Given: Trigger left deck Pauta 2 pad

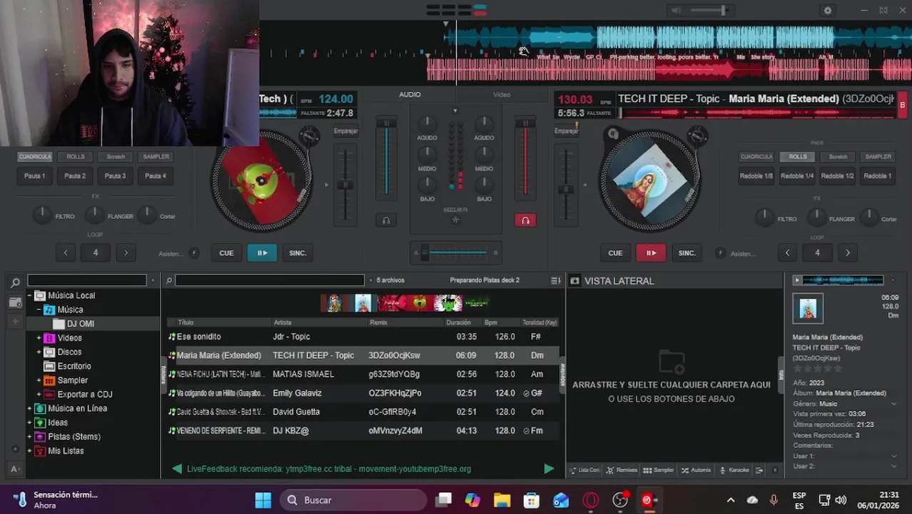Looking at the screenshot, I should tap(75, 176).
